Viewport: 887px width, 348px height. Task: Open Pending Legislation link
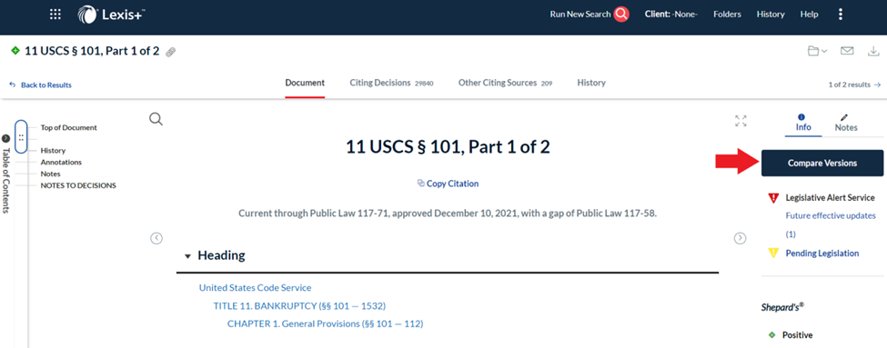tap(821, 254)
